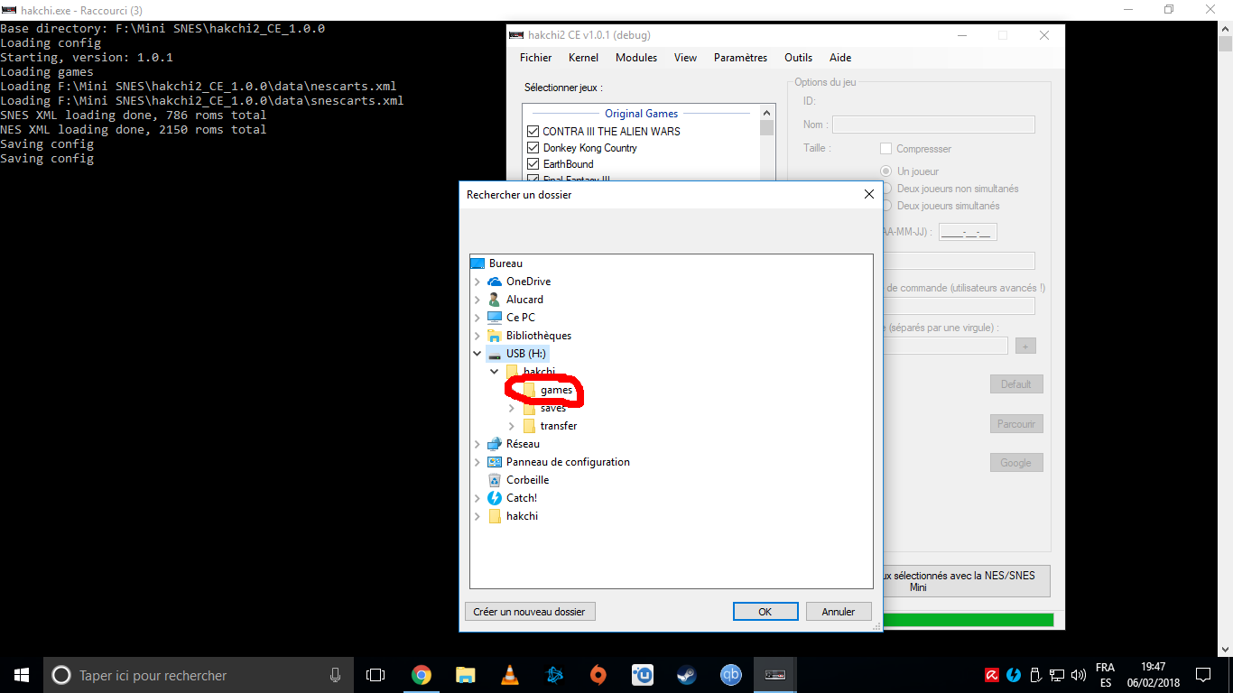Select the OneDrive cloud icon

click(495, 282)
